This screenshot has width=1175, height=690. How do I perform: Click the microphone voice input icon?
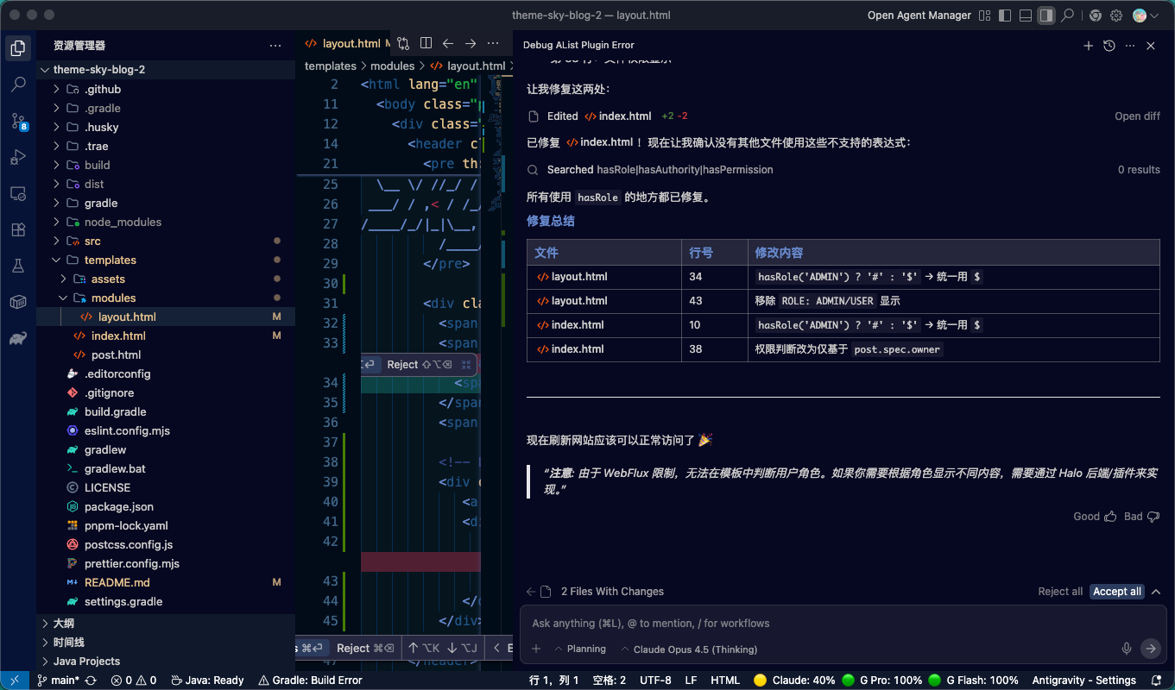(1127, 649)
